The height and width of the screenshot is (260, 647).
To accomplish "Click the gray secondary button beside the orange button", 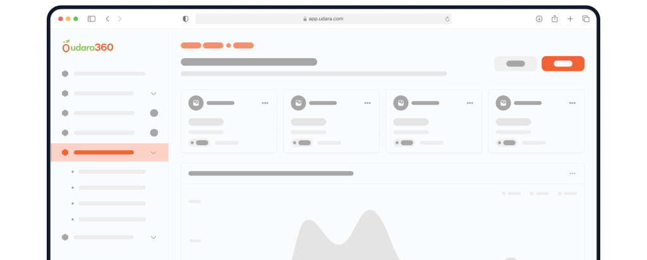I will click(516, 64).
